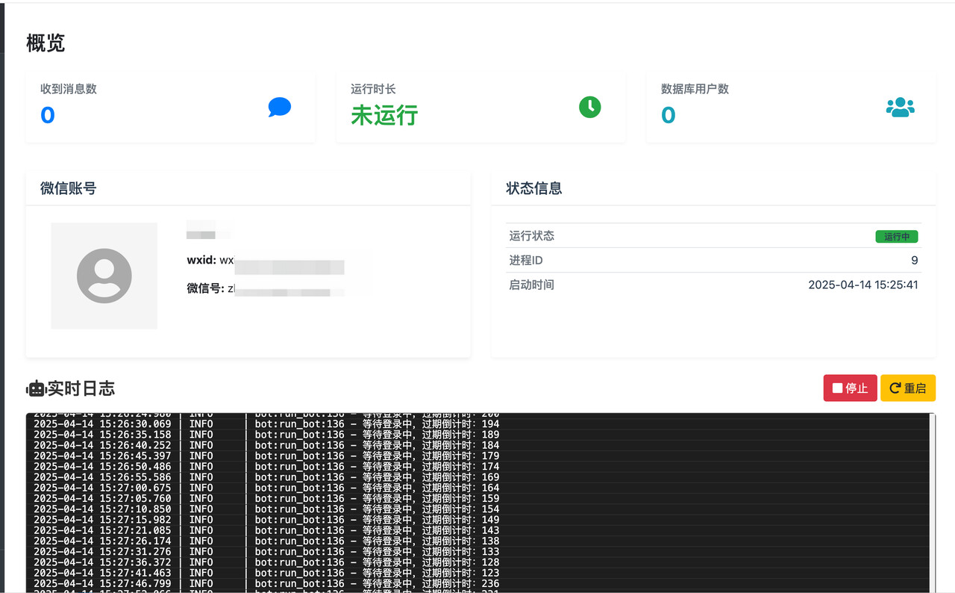Click the 微信号 label in account card
The width and height of the screenshot is (955, 593).
tap(205, 288)
